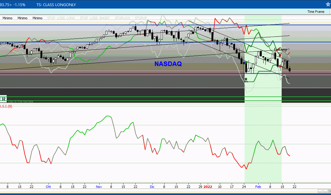Click the Nov month label on the date axis

click(99, 187)
